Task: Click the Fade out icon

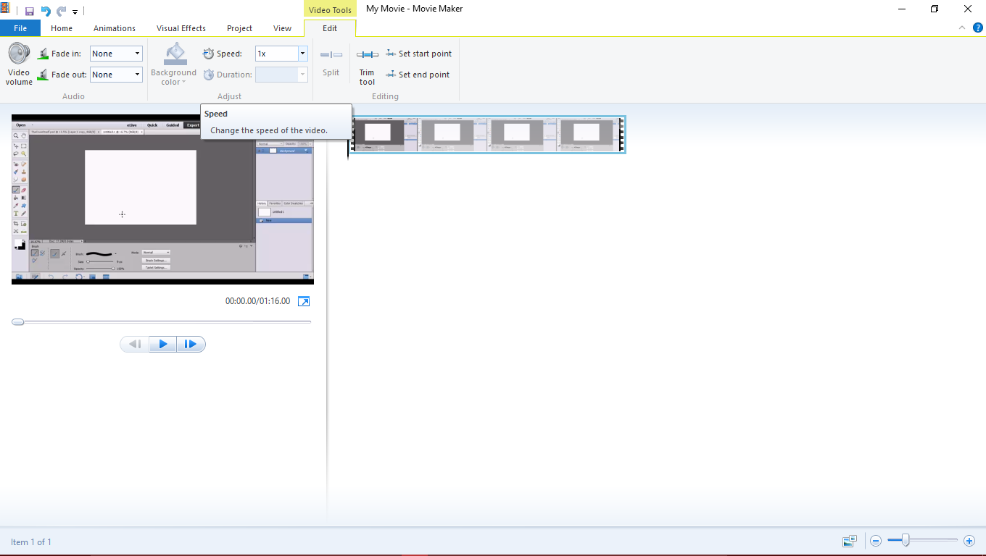Action: pos(43,75)
